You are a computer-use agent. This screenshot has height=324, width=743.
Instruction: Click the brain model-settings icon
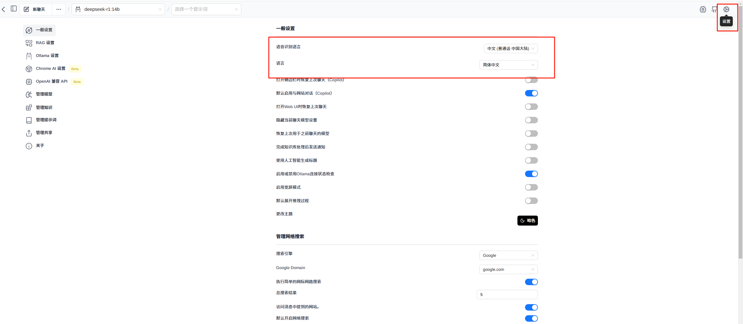703,9
